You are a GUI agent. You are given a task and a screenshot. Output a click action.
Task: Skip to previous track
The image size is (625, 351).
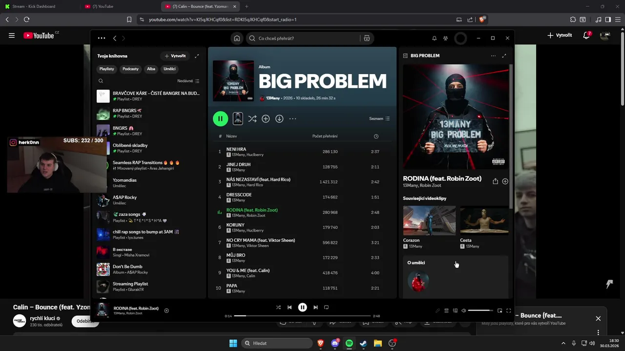(290, 307)
